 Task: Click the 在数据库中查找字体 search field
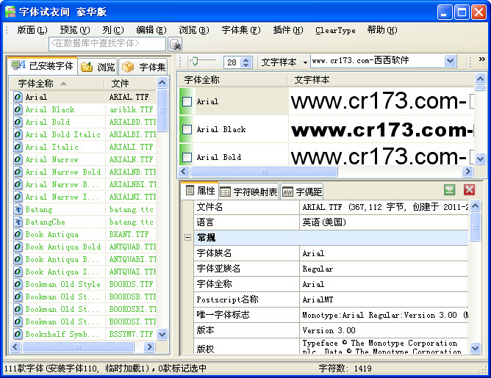point(107,44)
